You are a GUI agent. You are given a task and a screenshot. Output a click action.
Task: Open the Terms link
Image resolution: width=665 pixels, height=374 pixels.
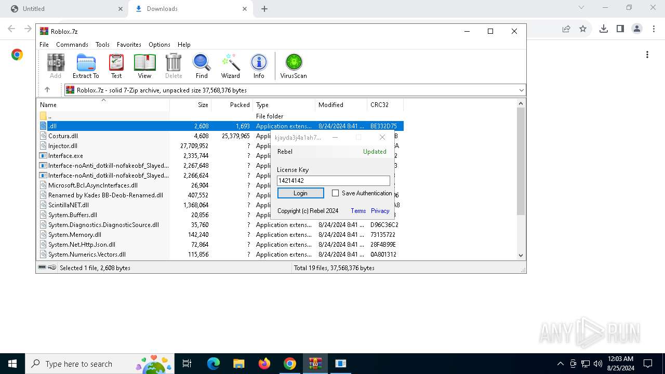(358, 211)
